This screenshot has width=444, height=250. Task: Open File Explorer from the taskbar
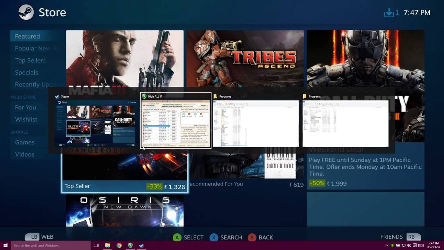pos(108,245)
